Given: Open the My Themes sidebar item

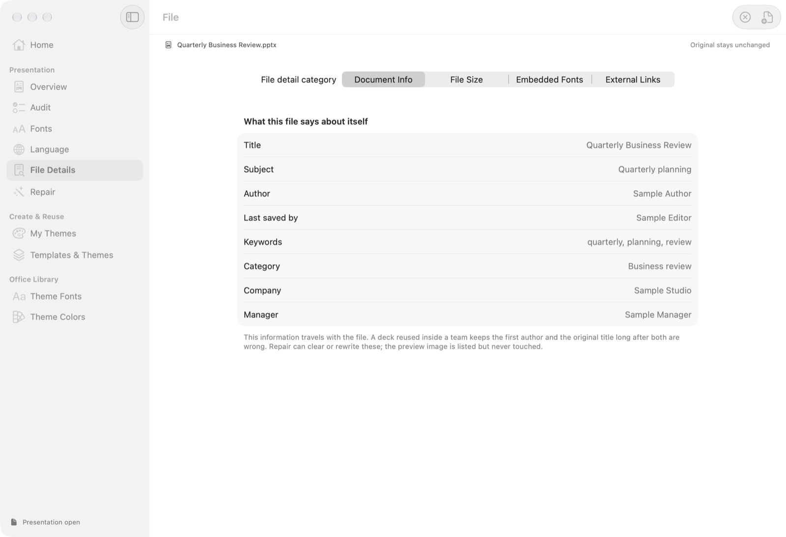Looking at the screenshot, I should click(75, 233).
